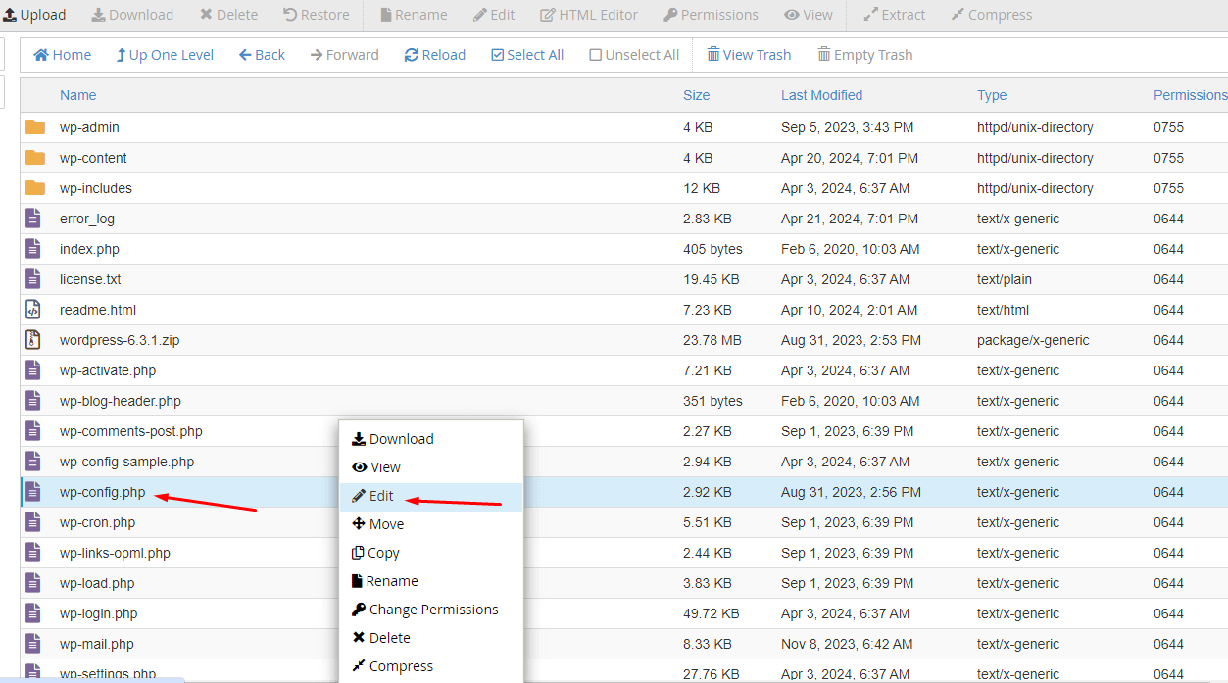Open the View Trash option
This screenshot has height=683, width=1228.
click(x=749, y=55)
